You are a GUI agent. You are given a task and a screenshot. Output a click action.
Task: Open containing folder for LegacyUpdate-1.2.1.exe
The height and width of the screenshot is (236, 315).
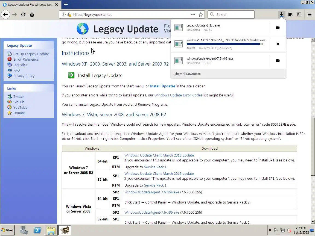pyautogui.click(x=278, y=28)
